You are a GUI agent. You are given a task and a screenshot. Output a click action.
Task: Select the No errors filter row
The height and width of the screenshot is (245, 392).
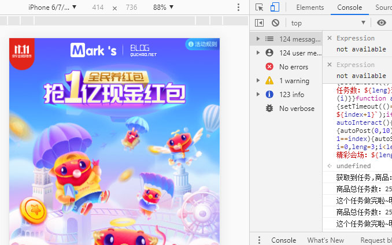(x=286, y=66)
